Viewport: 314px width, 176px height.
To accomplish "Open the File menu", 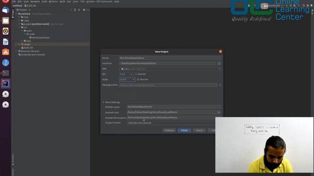I will (x=14, y=1).
